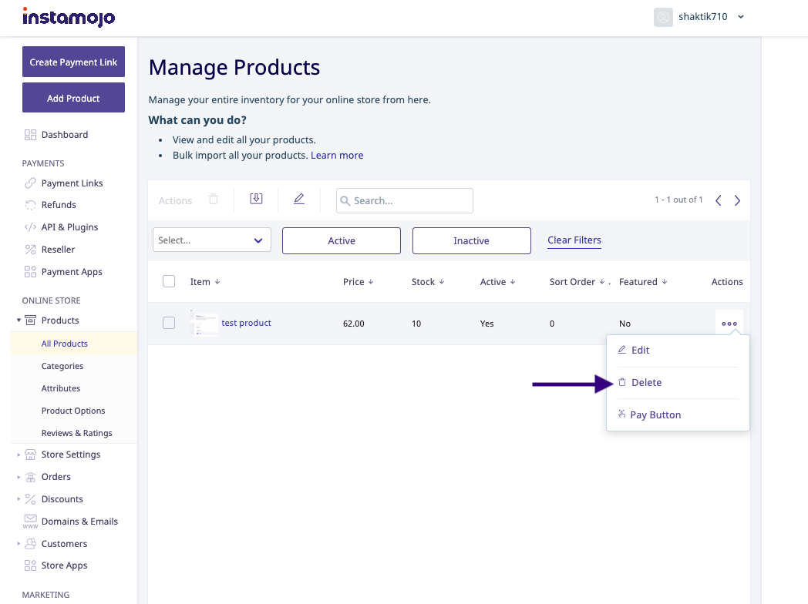The width and height of the screenshot is (808, 604).
Task: Open Payment Links in sidebar
Action: coord(72,183)
